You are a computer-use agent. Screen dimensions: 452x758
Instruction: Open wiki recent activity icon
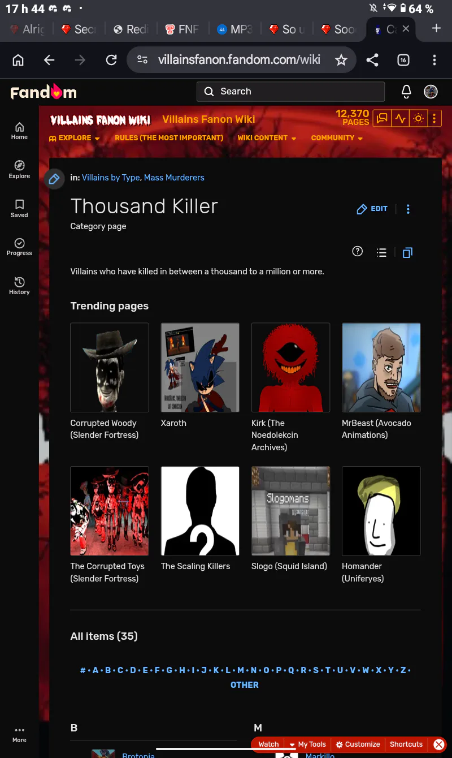(401, 119)
